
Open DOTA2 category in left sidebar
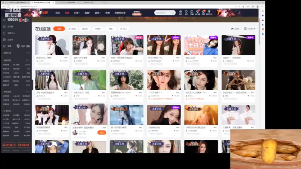click(x=27, y=65)
